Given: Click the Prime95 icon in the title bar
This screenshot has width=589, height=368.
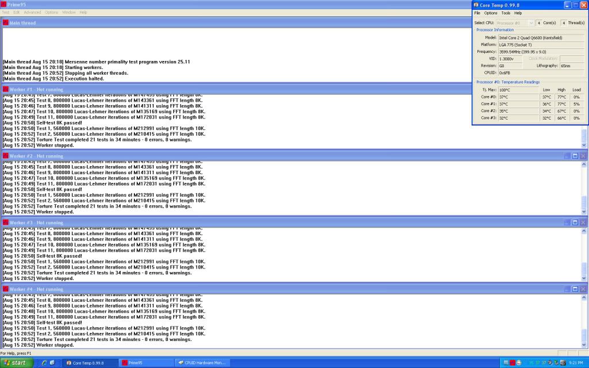Looking at the screenshot, I should click(x=3, y=4).
